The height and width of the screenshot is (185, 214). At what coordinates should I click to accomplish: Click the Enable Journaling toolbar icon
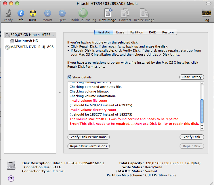coord(83,13)
